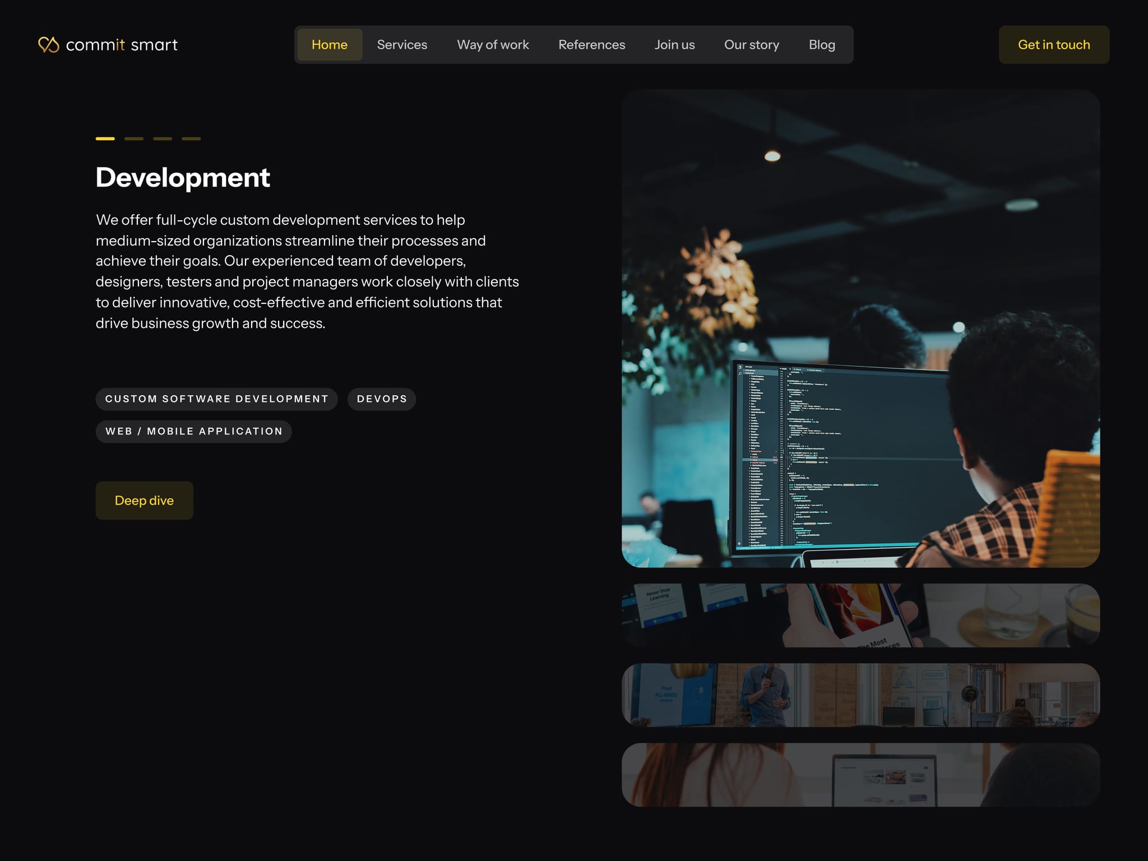The image size is (1148, 861).
Task: Click the Custom Software Development tag
Action: 217,399
